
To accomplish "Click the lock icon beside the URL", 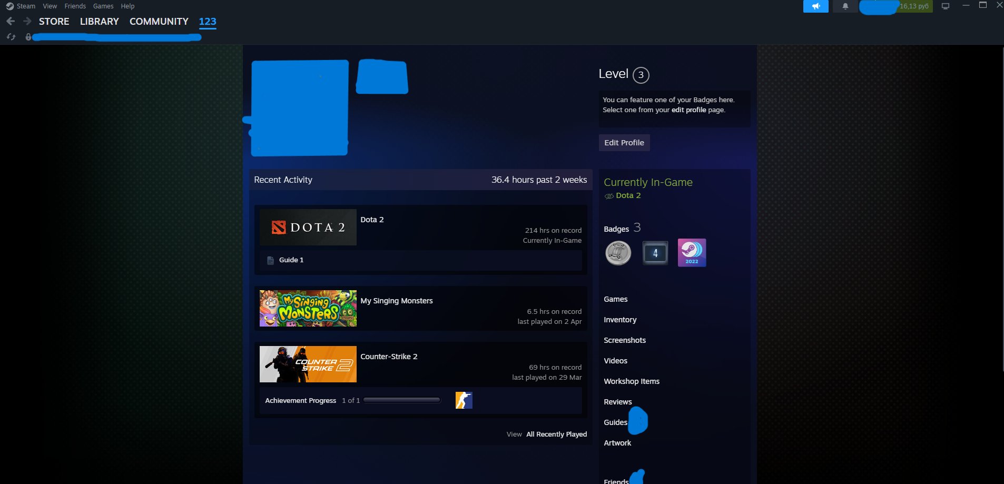I will [28, 37].
